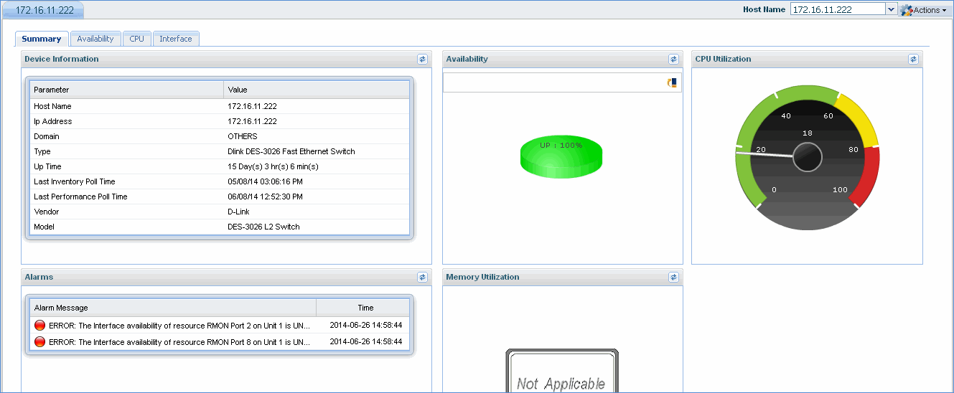The width and height of the screenshot is (954, 393).
Task: Click the Ip Address parameter label
Action: [53, 121]
